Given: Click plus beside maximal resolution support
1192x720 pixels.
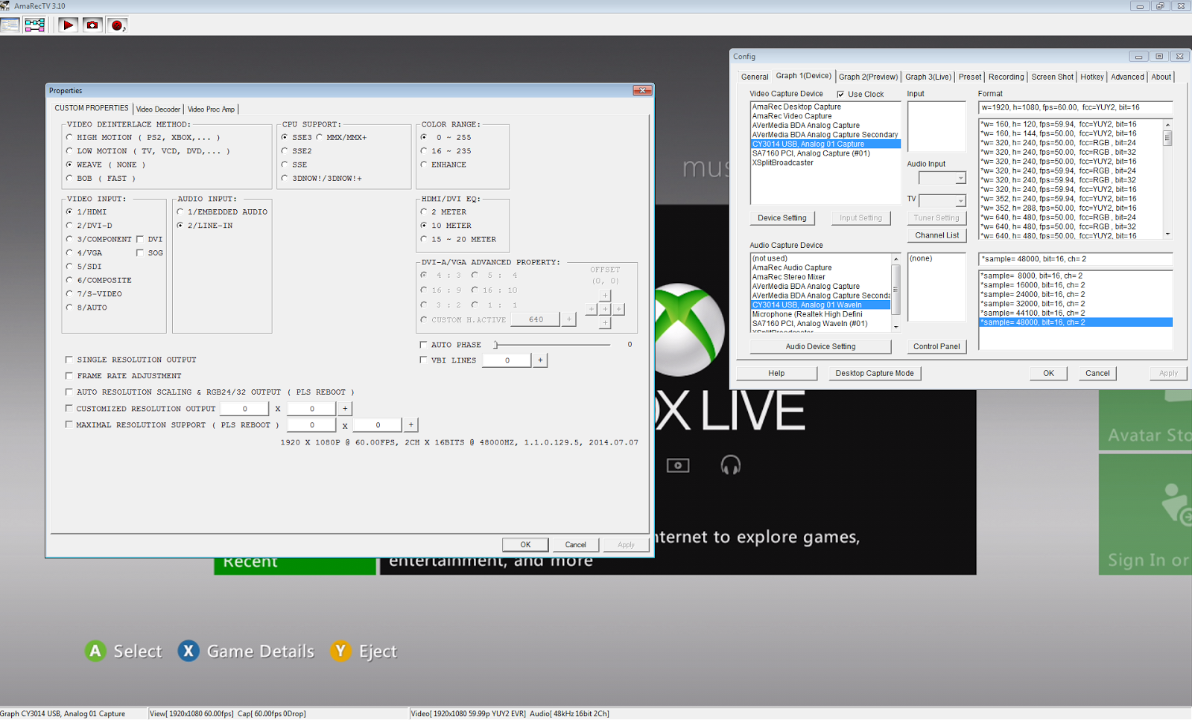Looking at the screenshot, I should point(410,425).
